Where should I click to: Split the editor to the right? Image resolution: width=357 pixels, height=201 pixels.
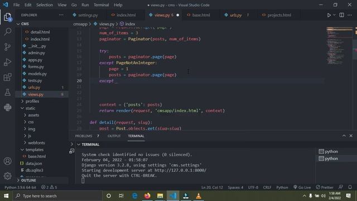[x=341, y=15]
